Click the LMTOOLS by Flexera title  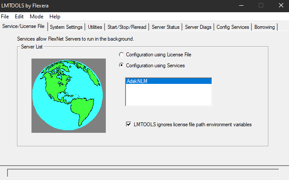tap(25, 6)
